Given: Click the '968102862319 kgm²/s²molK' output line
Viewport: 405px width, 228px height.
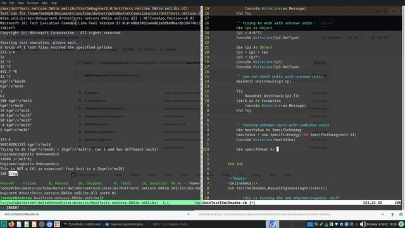Looking at the screenshot, I should point(25,144).
